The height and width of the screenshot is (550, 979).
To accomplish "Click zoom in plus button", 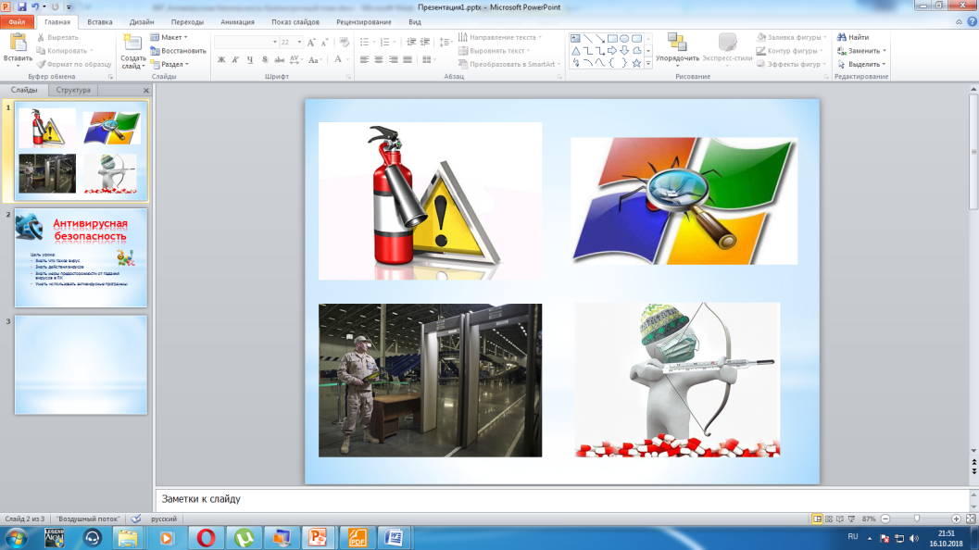I will click(x=956, y=519).
